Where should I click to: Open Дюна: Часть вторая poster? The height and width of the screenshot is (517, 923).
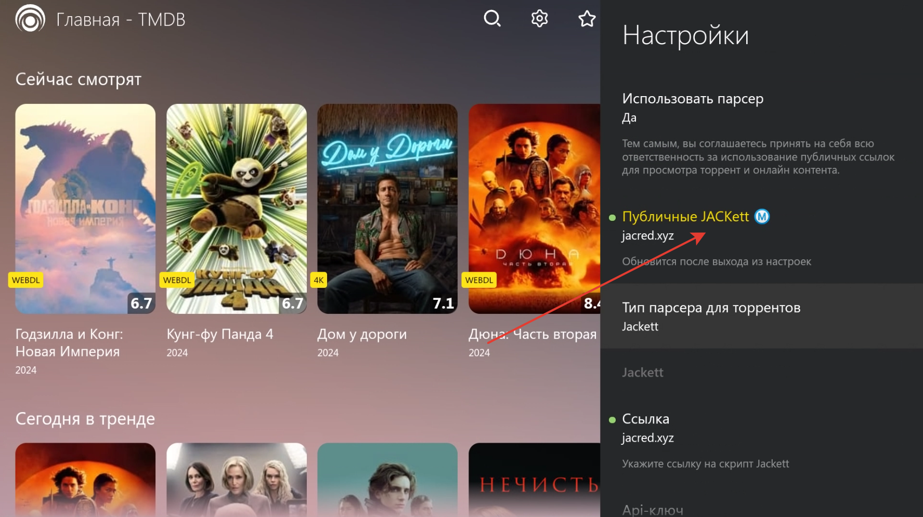click(x=534, y=209)
